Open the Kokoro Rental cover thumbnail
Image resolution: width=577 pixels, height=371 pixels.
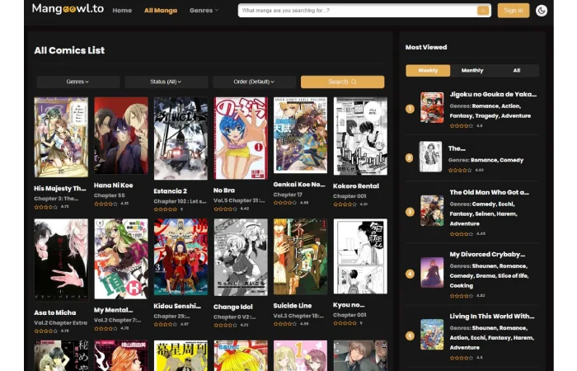360,136
